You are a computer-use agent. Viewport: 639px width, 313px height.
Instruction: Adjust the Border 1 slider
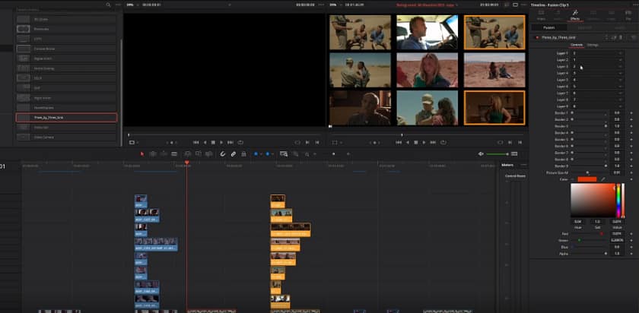coord(589,112)
